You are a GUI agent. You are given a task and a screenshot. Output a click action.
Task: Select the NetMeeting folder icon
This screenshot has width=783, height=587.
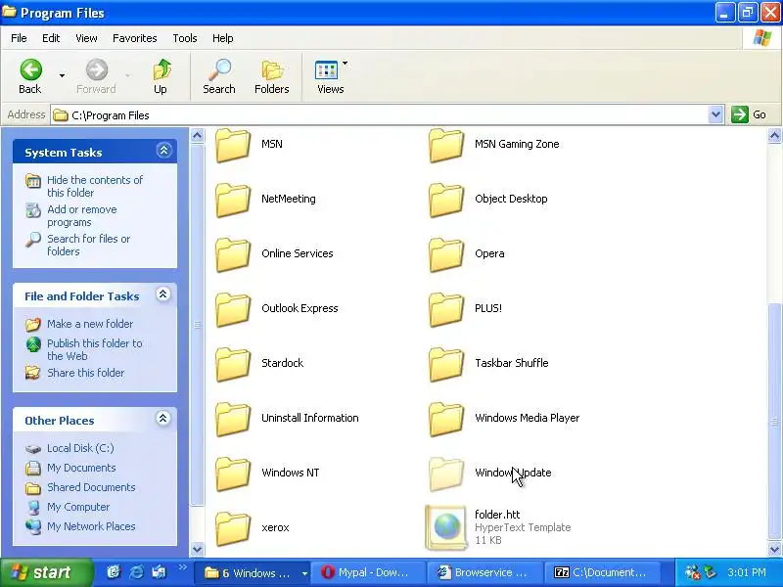pos(233,200)
